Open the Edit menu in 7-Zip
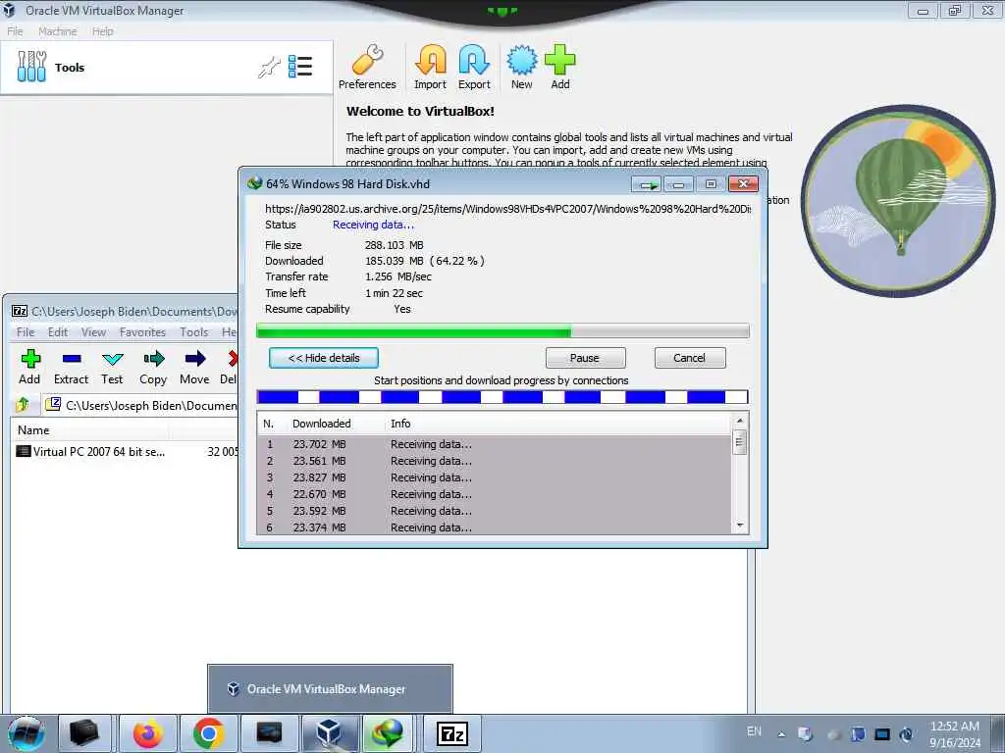Image resolution: width=1005 pixels, height=753 pixels. pyautogui.click(x=58, y=332)
